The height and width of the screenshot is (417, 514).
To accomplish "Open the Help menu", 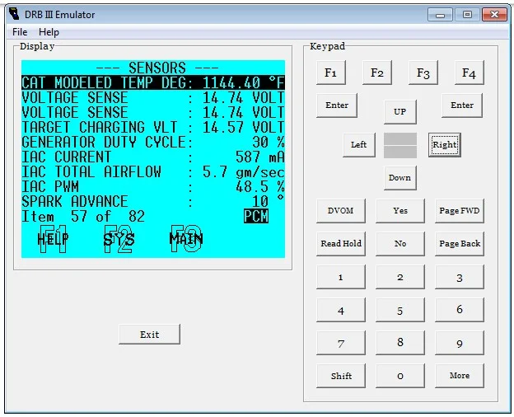I will pyautogui.click(x=49, y=32).
